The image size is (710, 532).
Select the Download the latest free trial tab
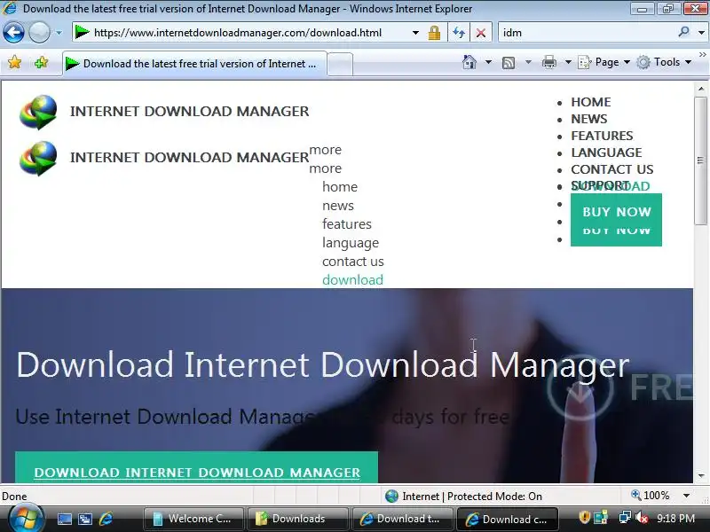[x=194, y=64]
